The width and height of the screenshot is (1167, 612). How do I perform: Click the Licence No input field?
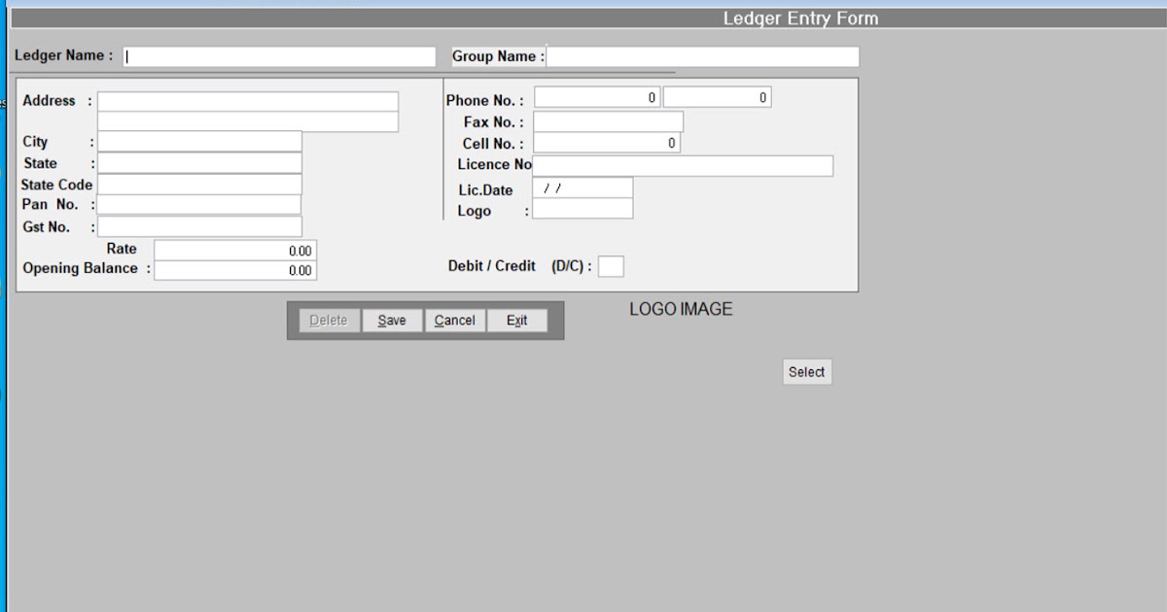click(x=683, y=165)
